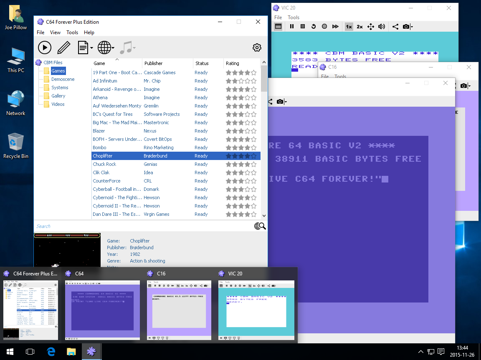The height and width of the screenshot is (360, 481).
Task: Sort list by the Rating column header
Action: pyautogui.click(x=242, y=63)
